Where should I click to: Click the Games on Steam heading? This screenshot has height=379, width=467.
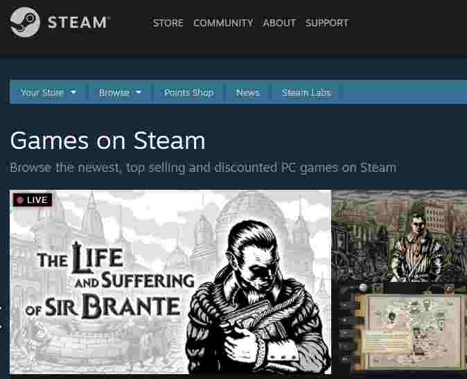coord(107,141)
